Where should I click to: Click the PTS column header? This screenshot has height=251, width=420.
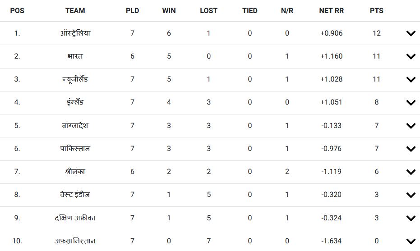click(x=376, y=10)
